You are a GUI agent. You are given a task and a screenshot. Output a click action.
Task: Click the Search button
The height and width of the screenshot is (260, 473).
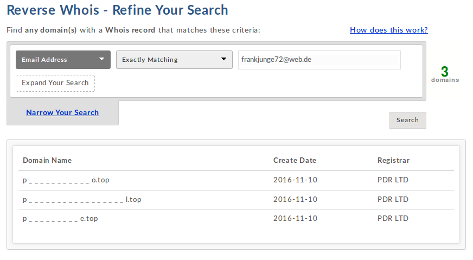[407, 120]
